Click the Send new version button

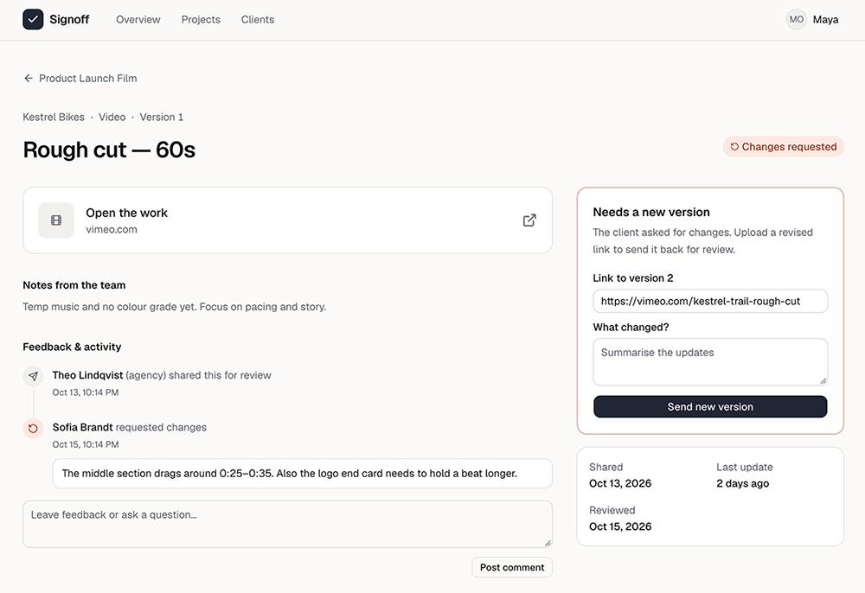click(710, 407)
